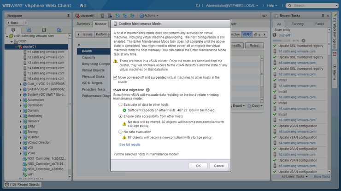
Task: Cancel the Scan entity task
Action: [303, 41]
